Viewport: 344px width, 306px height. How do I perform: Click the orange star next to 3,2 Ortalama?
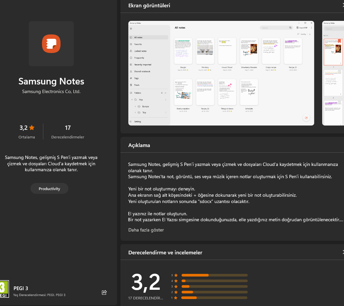[x=32, y=127]
